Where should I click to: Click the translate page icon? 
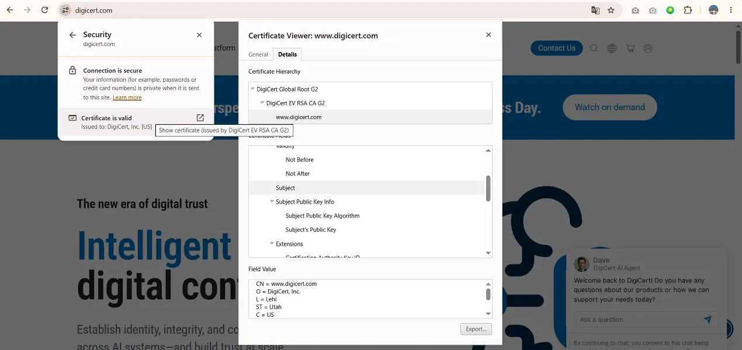click(595, 10)
